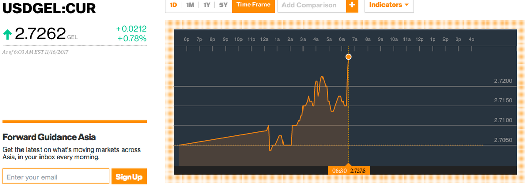Switch to the 5Y time range
The width and height of the screenshot is (525, 193).
pyautogui.click(x=224, y=5)
